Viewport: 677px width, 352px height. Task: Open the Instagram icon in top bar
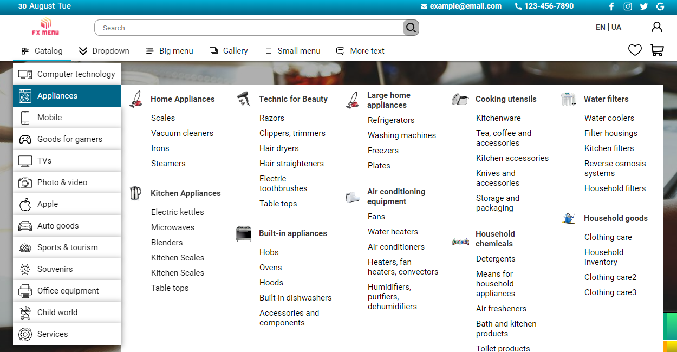[628, 6]
